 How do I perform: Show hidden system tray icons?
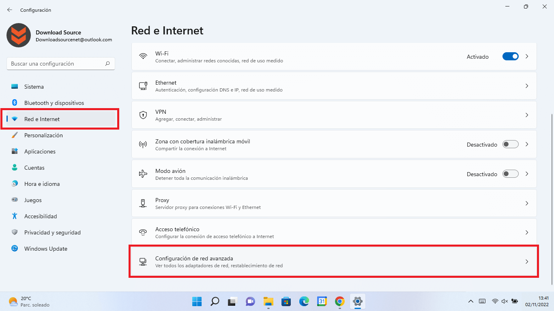[470, 301]
